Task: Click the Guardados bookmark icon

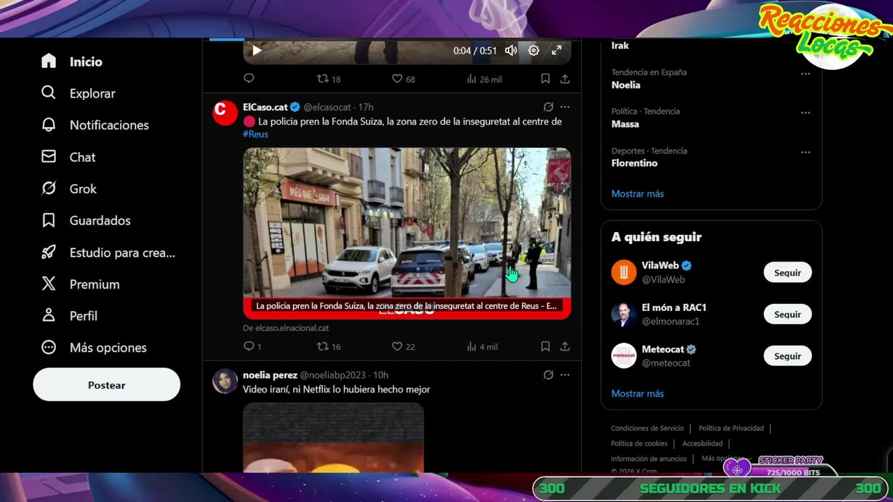Action: coord(48,220)
